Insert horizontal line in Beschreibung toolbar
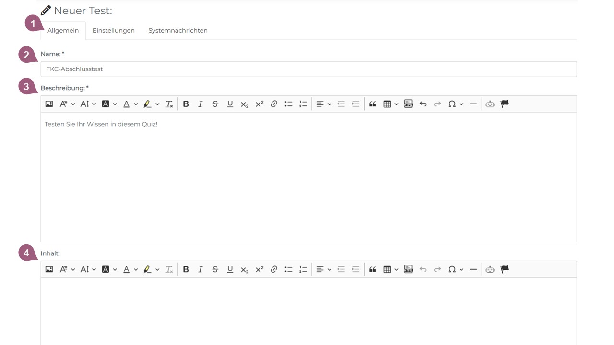Viewport: 614px width, 345px height. click(x=473, y=104)
